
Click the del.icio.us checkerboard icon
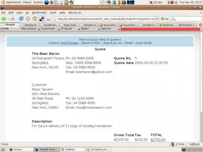pyautogui.click(x=42, y=19)
